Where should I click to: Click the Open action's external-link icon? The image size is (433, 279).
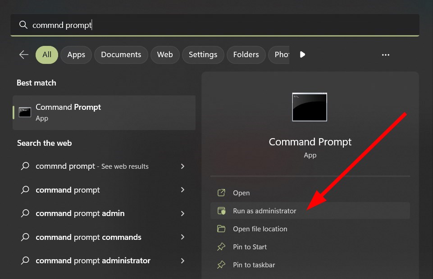tap(221, 193)
